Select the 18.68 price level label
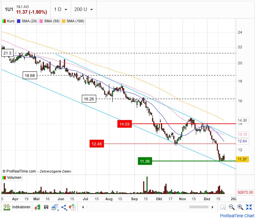 click(x=30, y=75)
